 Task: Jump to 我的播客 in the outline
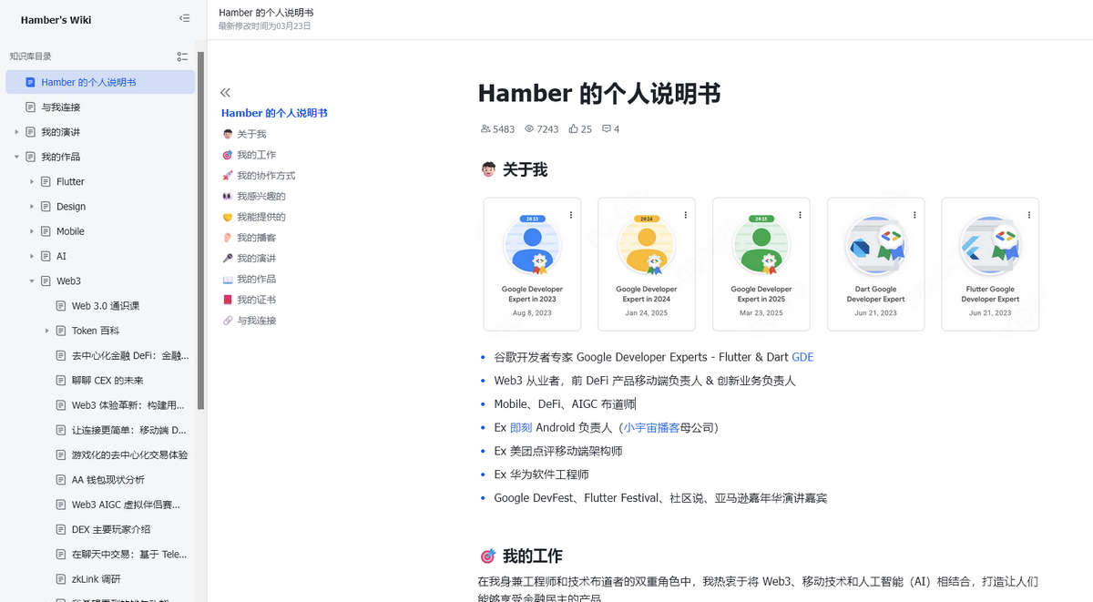coord(256,238)
